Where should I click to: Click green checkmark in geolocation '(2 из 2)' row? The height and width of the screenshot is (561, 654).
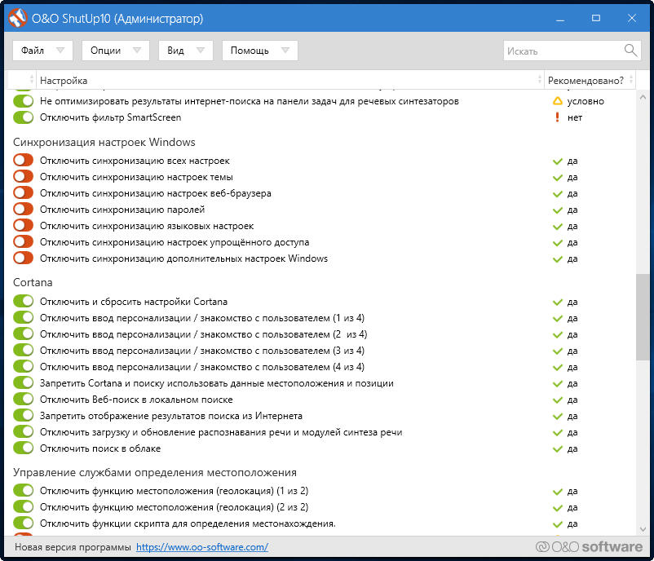tap(557, 508)
